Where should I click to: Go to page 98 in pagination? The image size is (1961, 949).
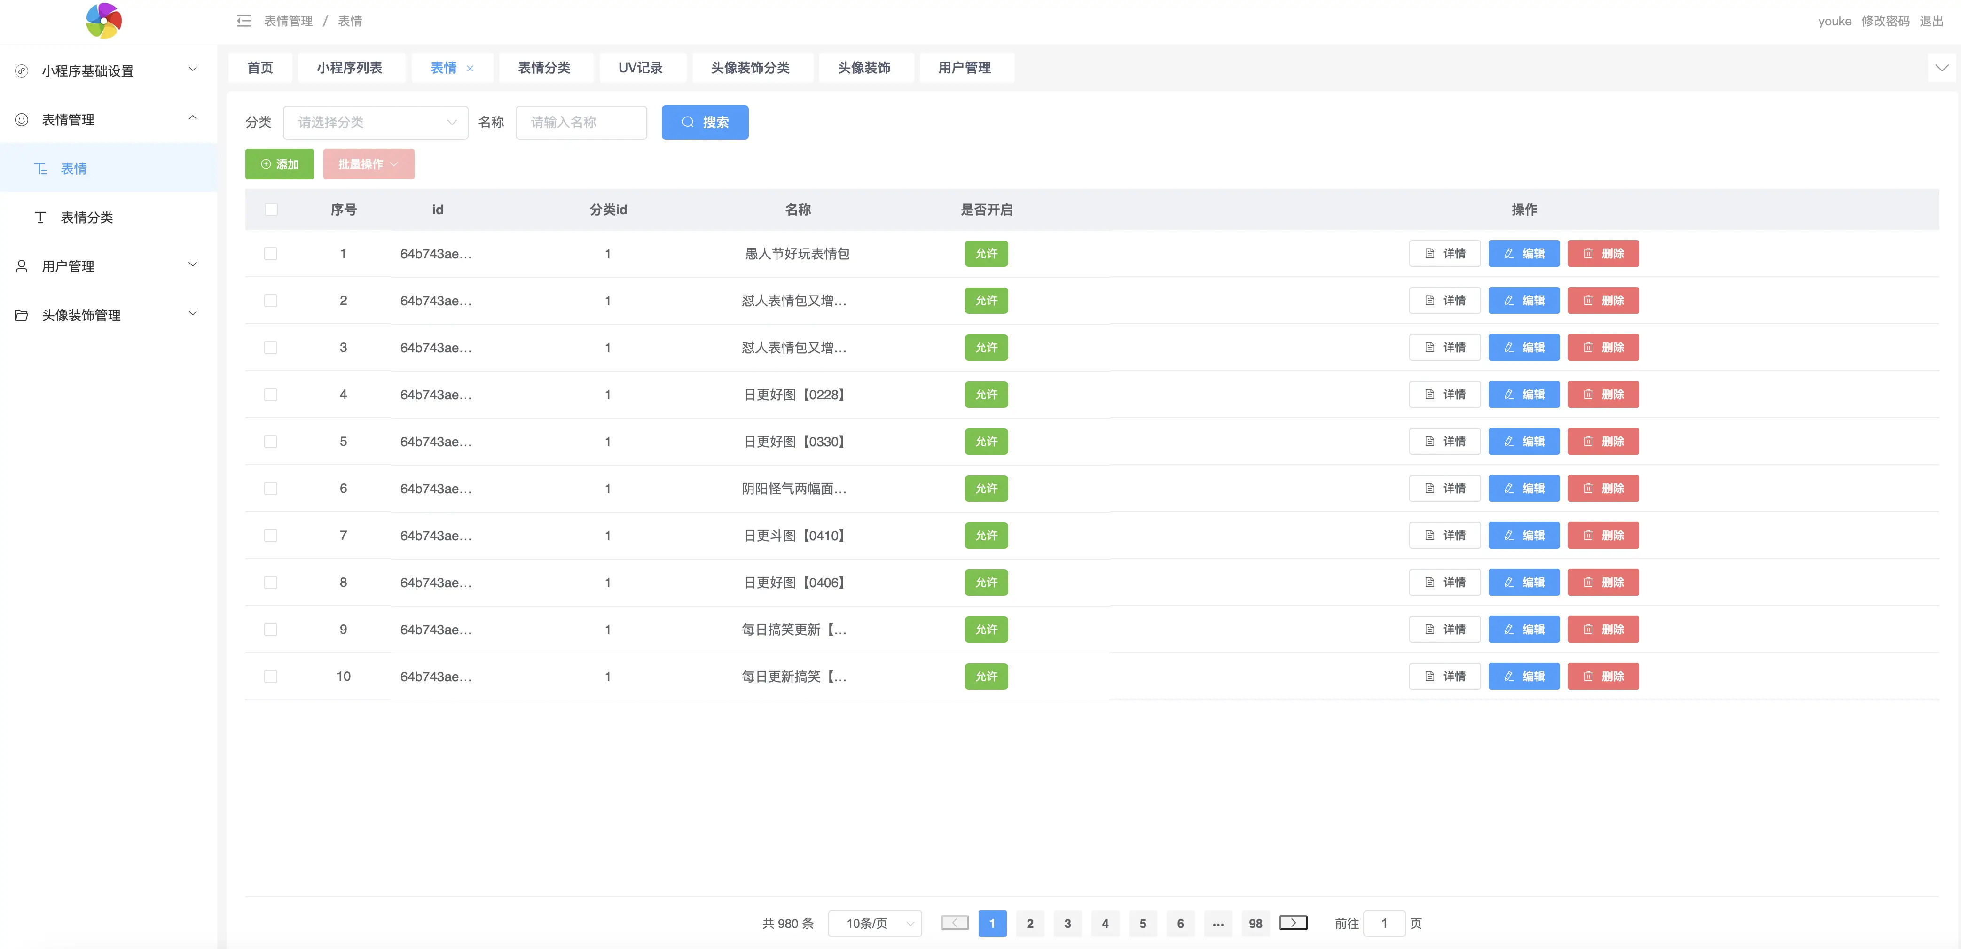[x=1255, y=923]
